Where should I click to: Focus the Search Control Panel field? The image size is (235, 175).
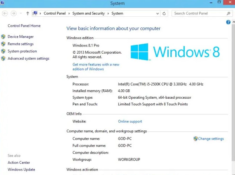coord(202,13)
